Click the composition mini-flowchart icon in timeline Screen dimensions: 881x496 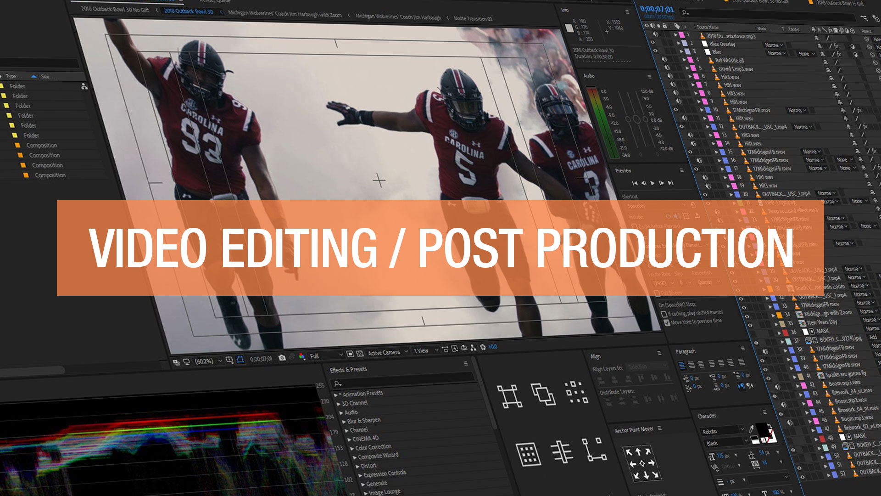(x=864, y=18)
